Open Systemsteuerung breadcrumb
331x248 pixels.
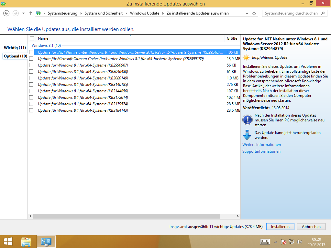(62, 13)
